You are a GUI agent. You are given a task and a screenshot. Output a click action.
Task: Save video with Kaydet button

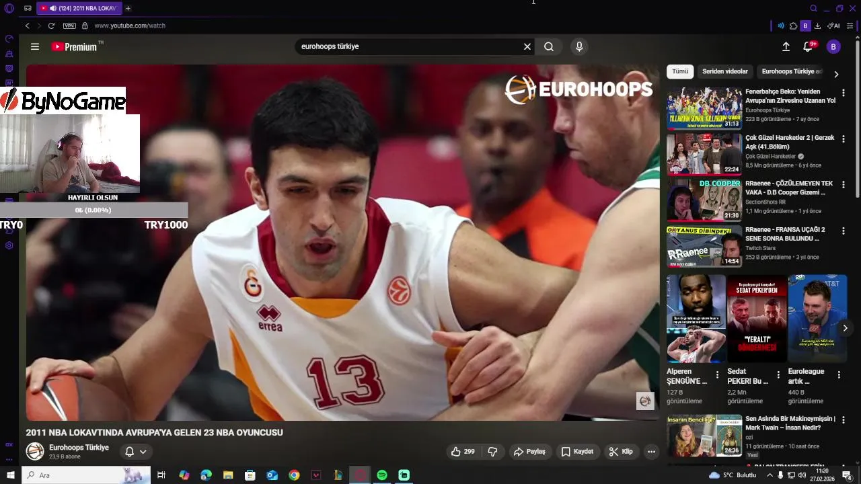pyautogui.click(x=578, y=452)
